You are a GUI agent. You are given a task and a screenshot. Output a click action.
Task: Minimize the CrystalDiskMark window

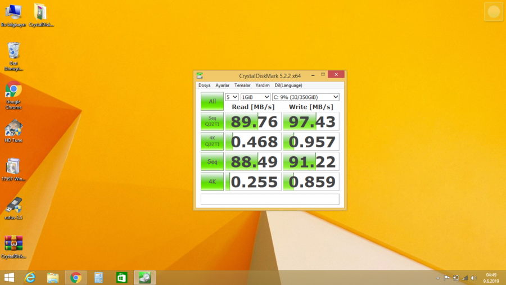click(313, 75)
